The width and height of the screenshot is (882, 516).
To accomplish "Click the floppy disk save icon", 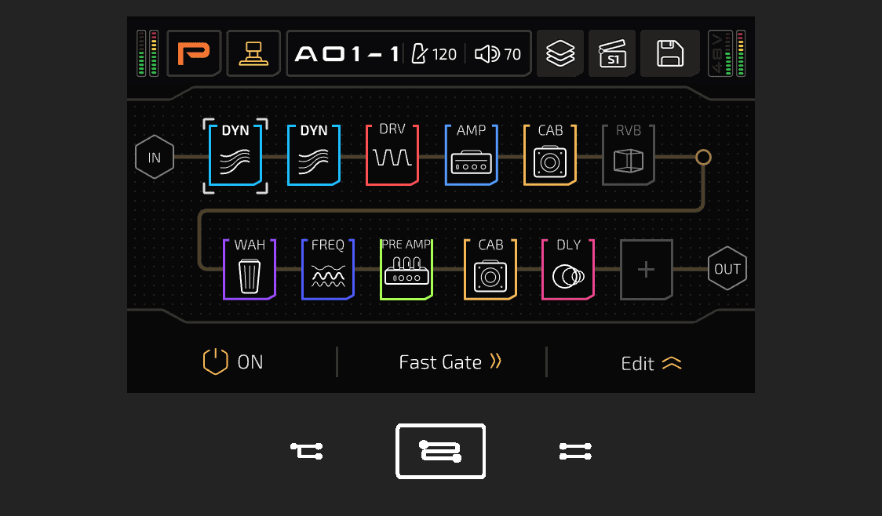I will [670, 53].
